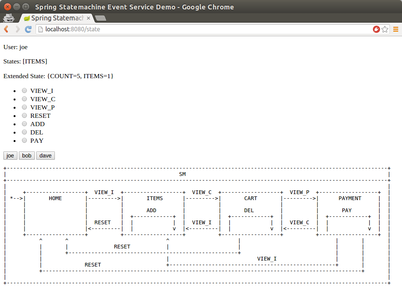Click the 'States: [ITEMS]' text
Screen dimensions: 402x293
[25, 62]
